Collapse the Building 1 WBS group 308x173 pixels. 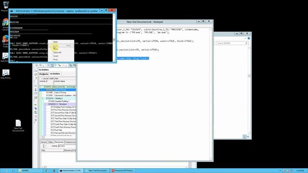43,98
